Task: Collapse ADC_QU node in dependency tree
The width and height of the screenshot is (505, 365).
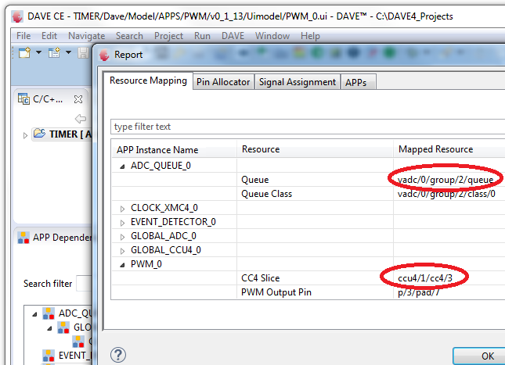Action: coord(34,314)
